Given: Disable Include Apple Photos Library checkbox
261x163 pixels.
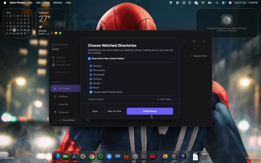Looking at the screenshot, I should (x=91, y=92).
